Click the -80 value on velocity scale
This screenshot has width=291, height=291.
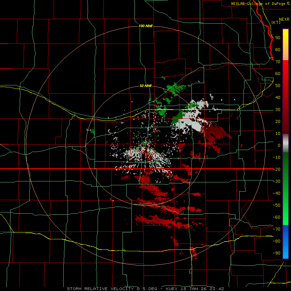(x=276, y=241)
